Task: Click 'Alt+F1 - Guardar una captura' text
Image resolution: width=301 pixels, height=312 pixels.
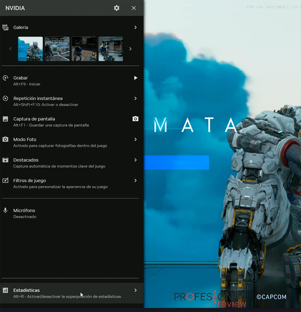Action: click(x=51, y=125)
